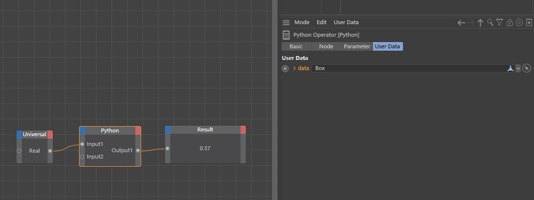
Task: Go up one level with up arrow
Action: [x=480, y=23]
